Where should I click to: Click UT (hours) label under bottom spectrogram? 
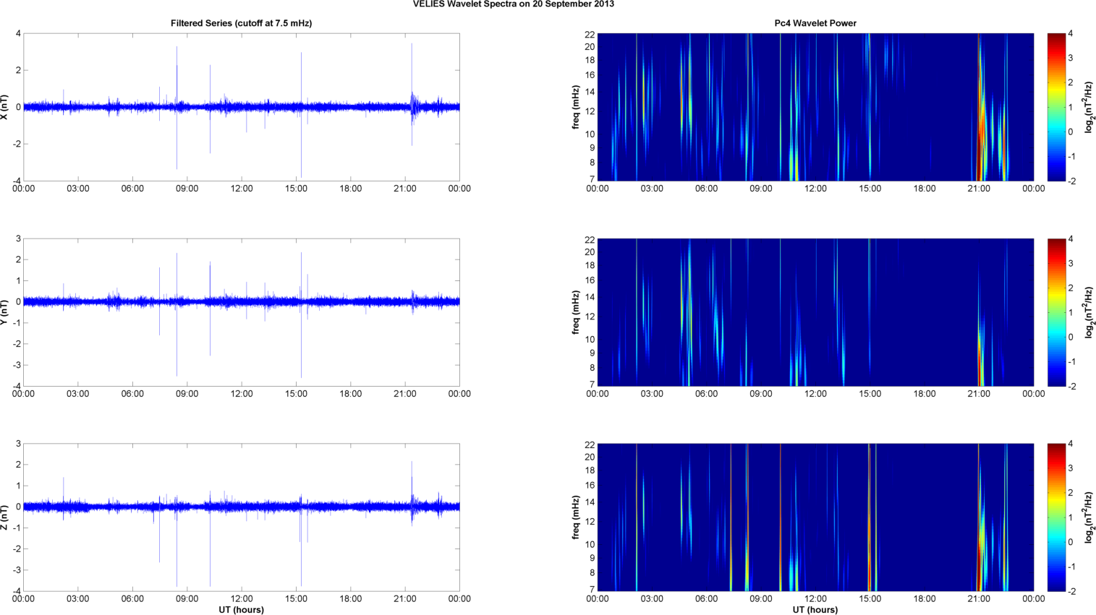pyautogui.click(x=815, y=610)
